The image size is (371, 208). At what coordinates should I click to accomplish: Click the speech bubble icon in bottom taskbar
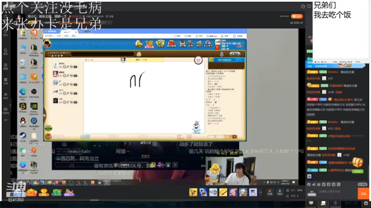point(311,203)
